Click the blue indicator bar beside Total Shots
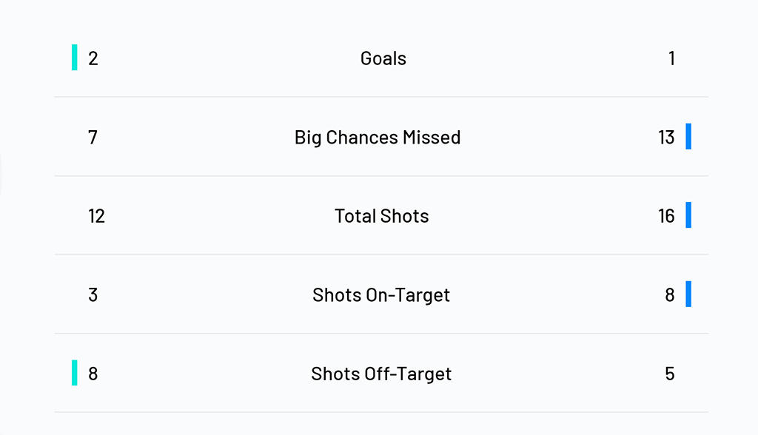The width and height of the screenshot is (758, 435). point(688,215)
